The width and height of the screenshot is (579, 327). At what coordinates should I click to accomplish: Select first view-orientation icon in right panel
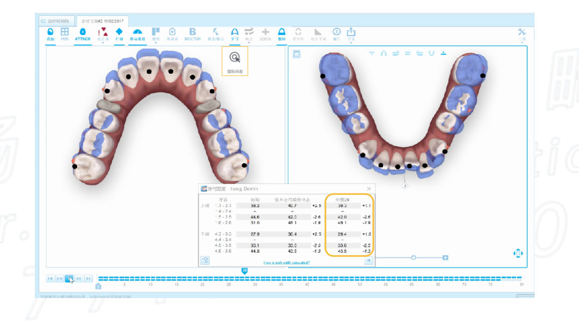pos(371,53)
